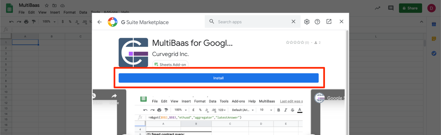Screen dimensions: 441x135
Task: Open the File menu
Action: click(21, 12)
